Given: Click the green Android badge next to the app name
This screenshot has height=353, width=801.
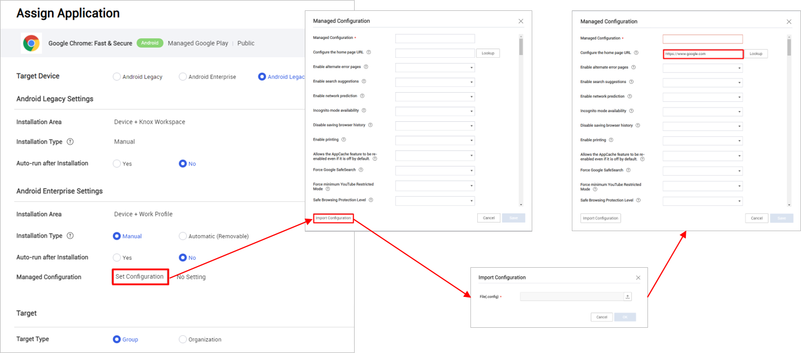Looking at the screenshot, I should point(150,43).
